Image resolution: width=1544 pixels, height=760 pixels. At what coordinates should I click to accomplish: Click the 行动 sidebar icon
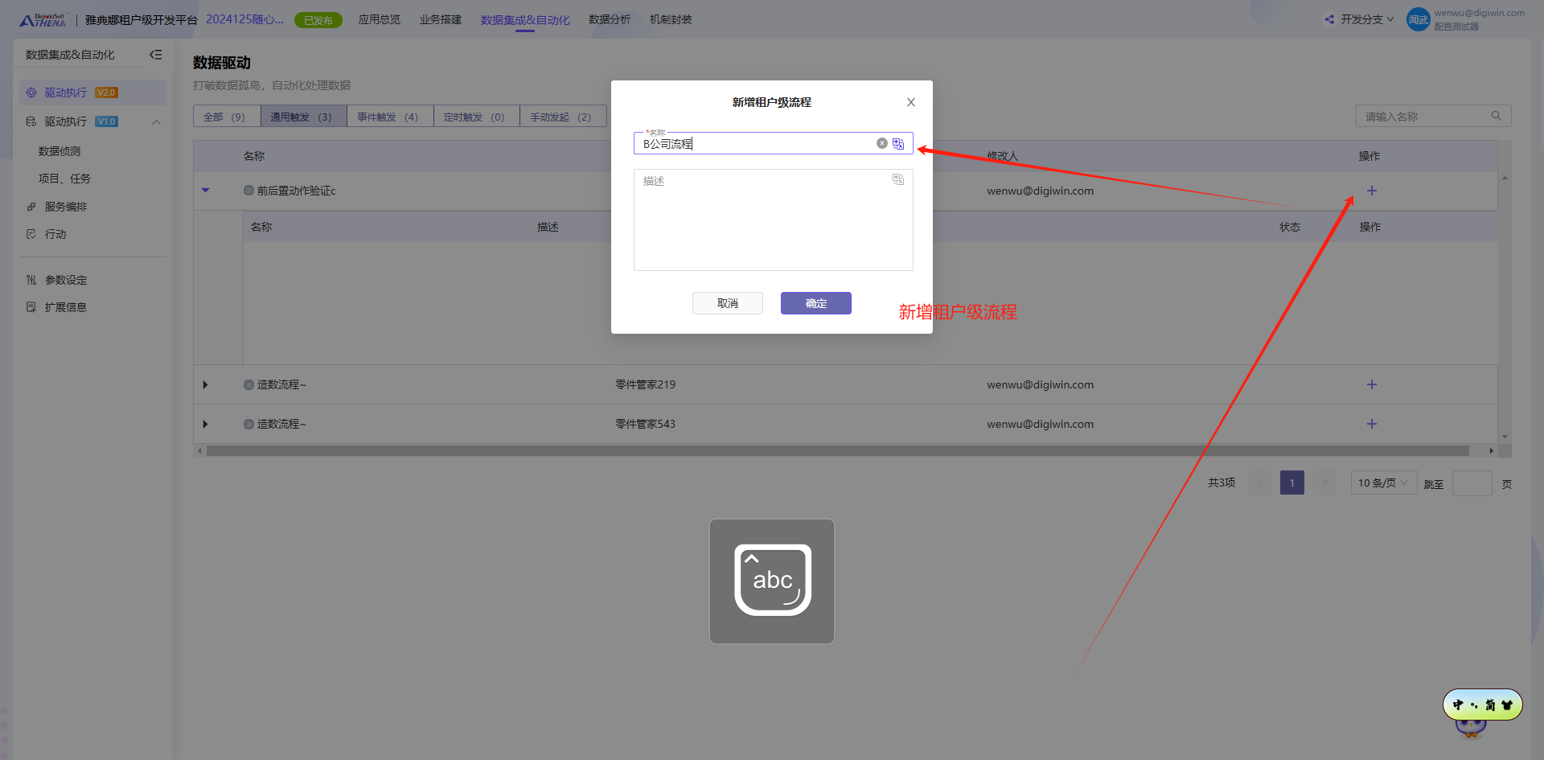pyautogui.click(x=31, y=234)
